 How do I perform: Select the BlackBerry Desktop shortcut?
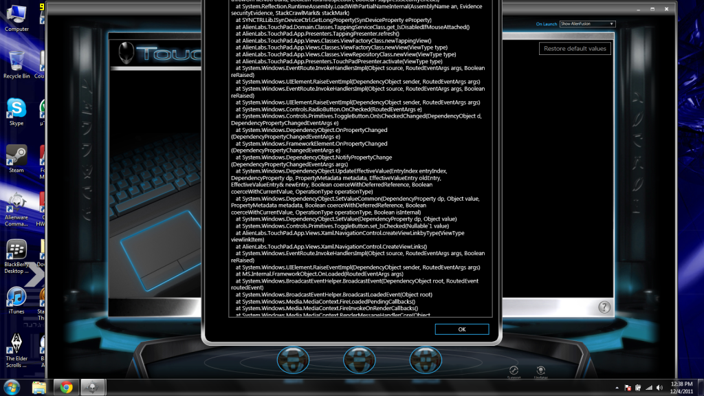click(16, 257)
